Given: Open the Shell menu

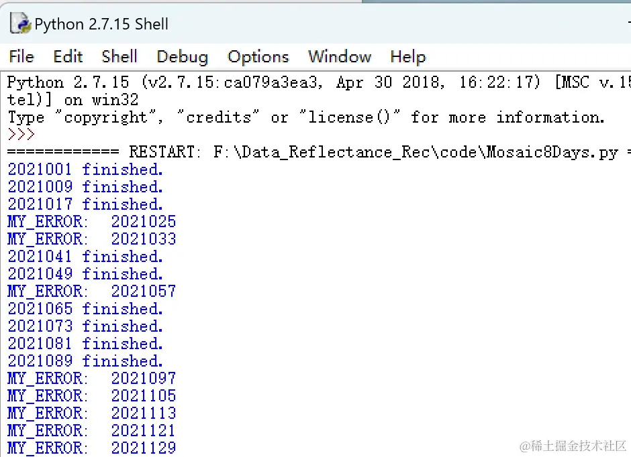Looking at the screenshot, I should tap(119, 57).
